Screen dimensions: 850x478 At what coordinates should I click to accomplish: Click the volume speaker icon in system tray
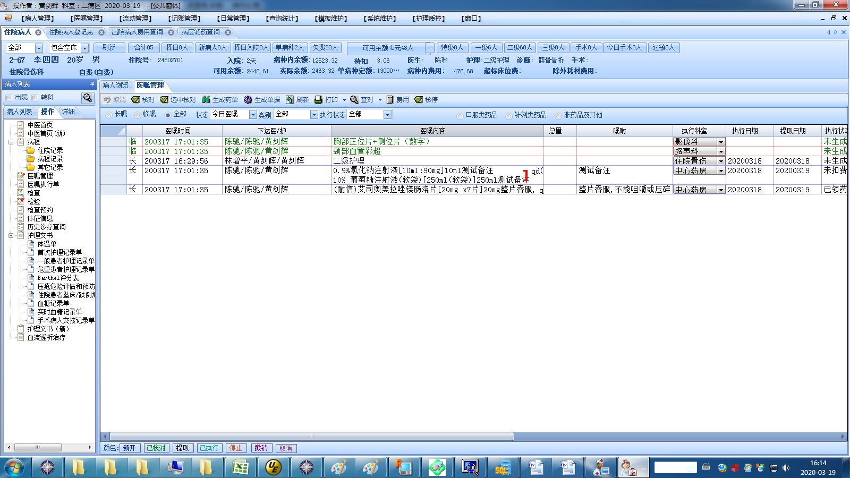coord(786,468)
